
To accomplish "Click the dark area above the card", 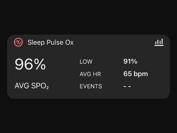I will (x=88, y=18).
